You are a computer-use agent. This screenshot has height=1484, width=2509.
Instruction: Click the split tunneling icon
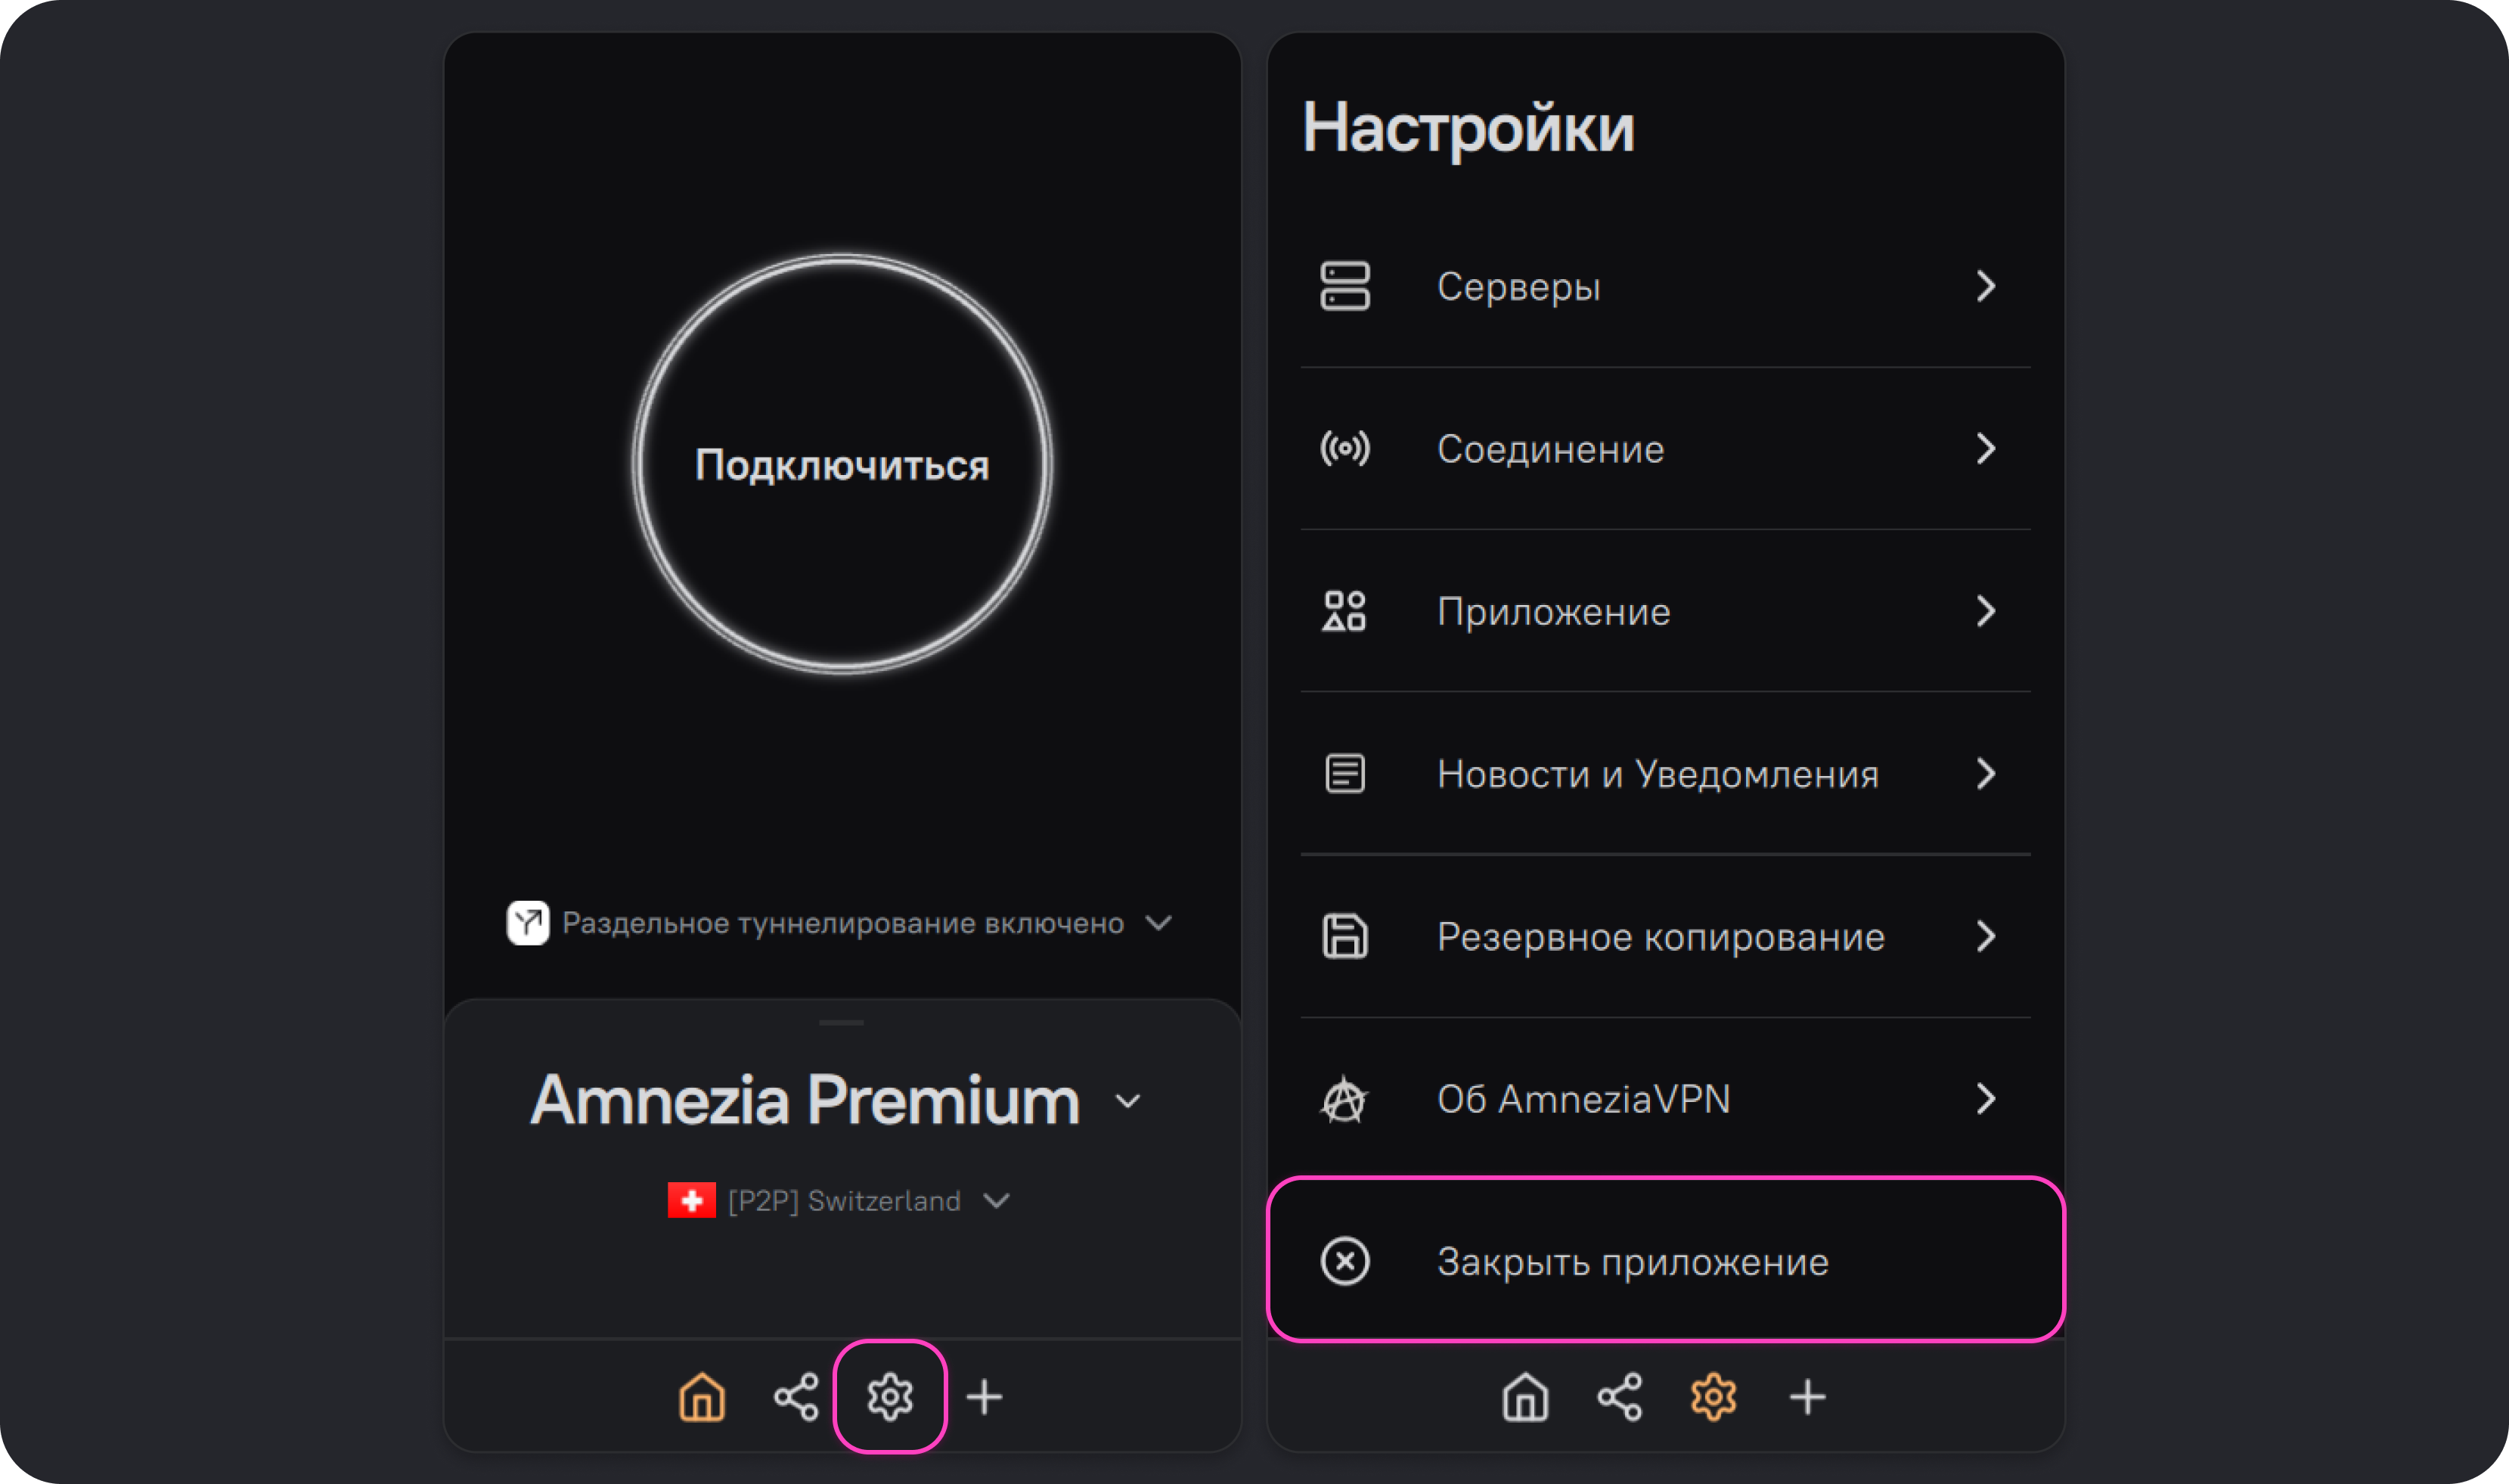[x=528, y=922]
